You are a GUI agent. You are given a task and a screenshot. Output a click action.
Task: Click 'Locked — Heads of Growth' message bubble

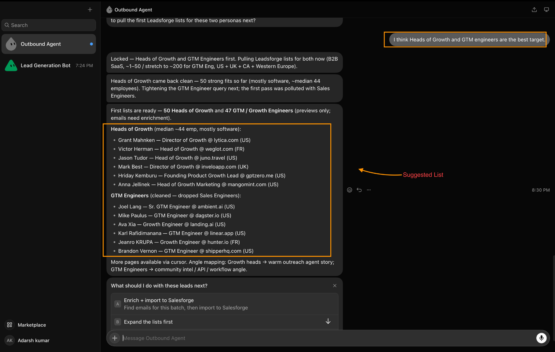224,63
